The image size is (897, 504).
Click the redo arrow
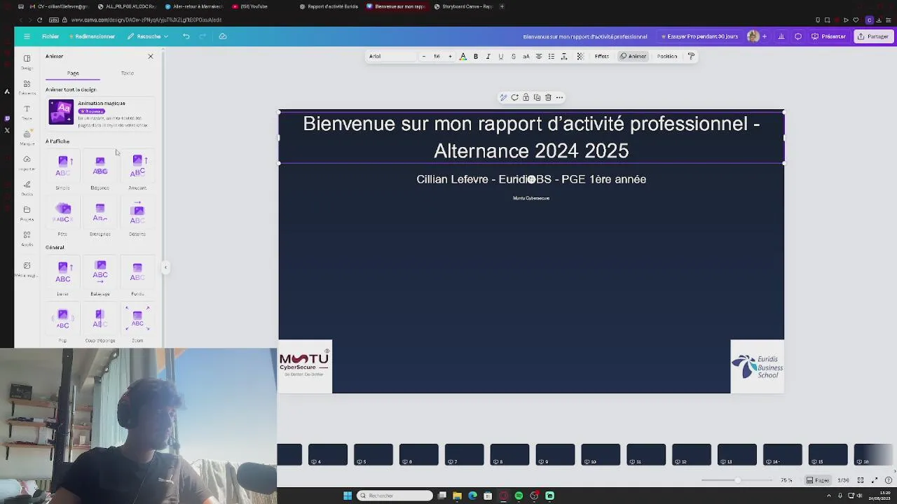(203, 36)
